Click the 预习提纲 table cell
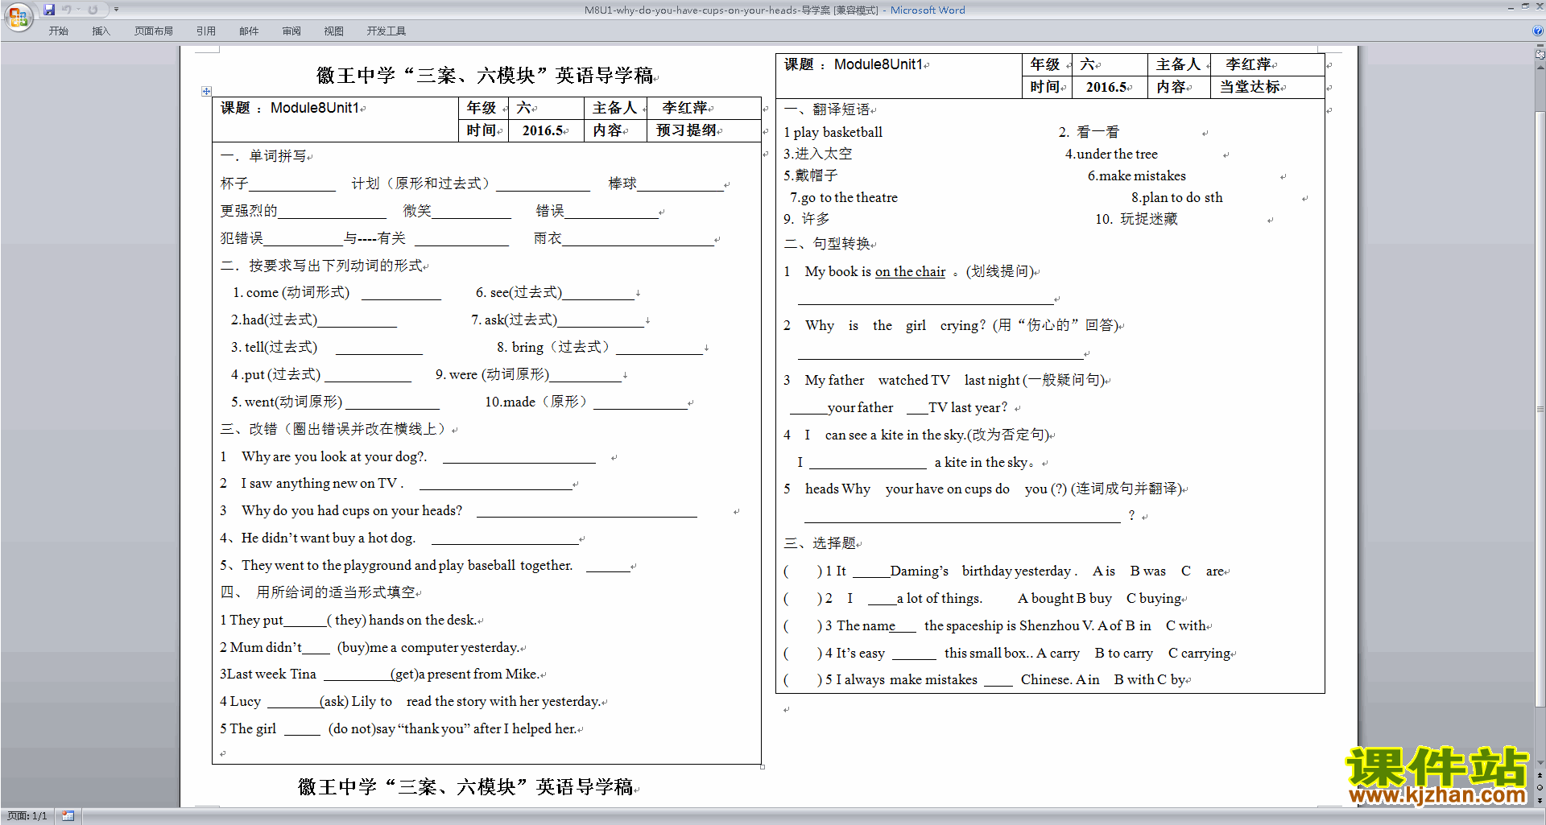The image size is (1546, 825). (703, 130)
